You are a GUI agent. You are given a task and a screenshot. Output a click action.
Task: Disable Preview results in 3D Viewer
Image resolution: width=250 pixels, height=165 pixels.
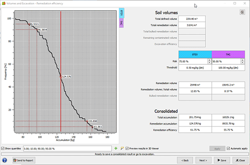[127, 149]
